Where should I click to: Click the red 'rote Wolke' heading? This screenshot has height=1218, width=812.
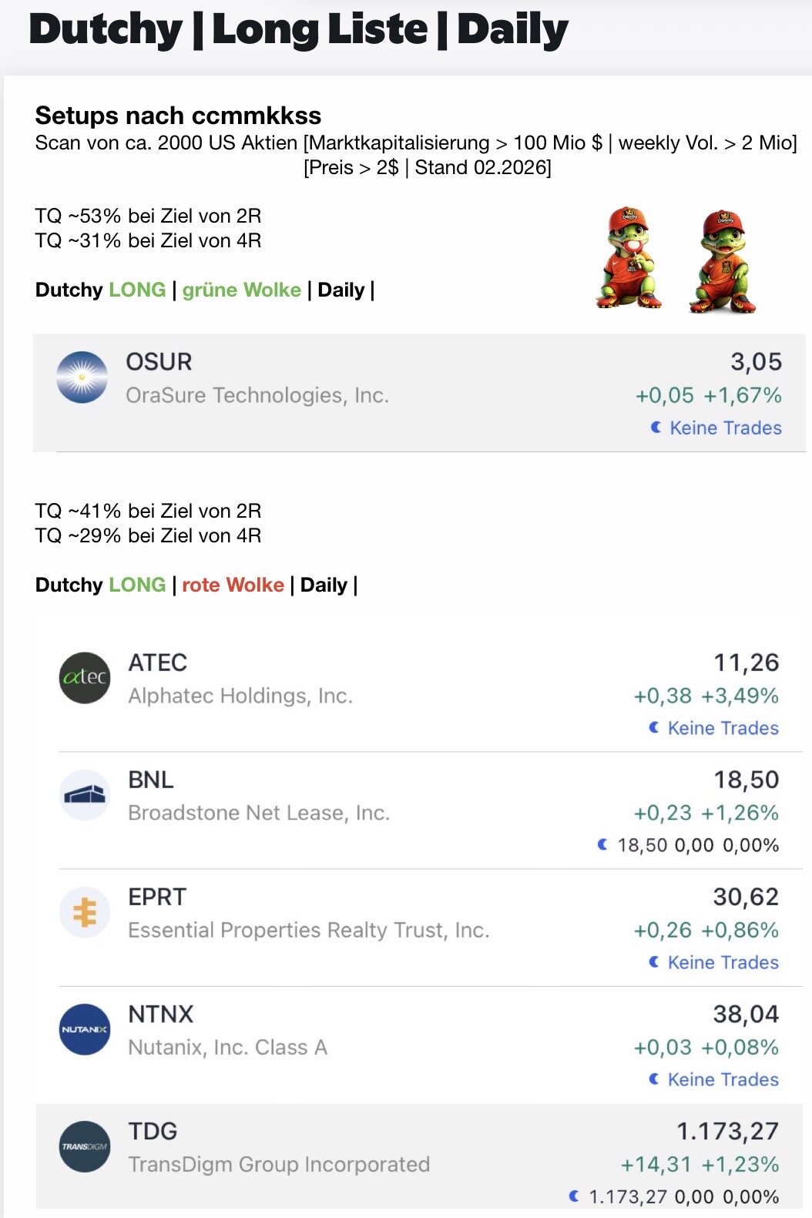click(x=233, y=585)
